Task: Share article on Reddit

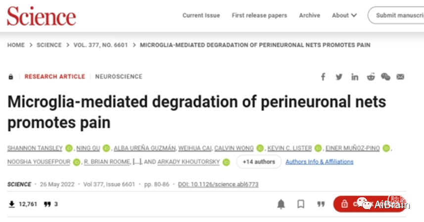Action: tap(371, 77)
